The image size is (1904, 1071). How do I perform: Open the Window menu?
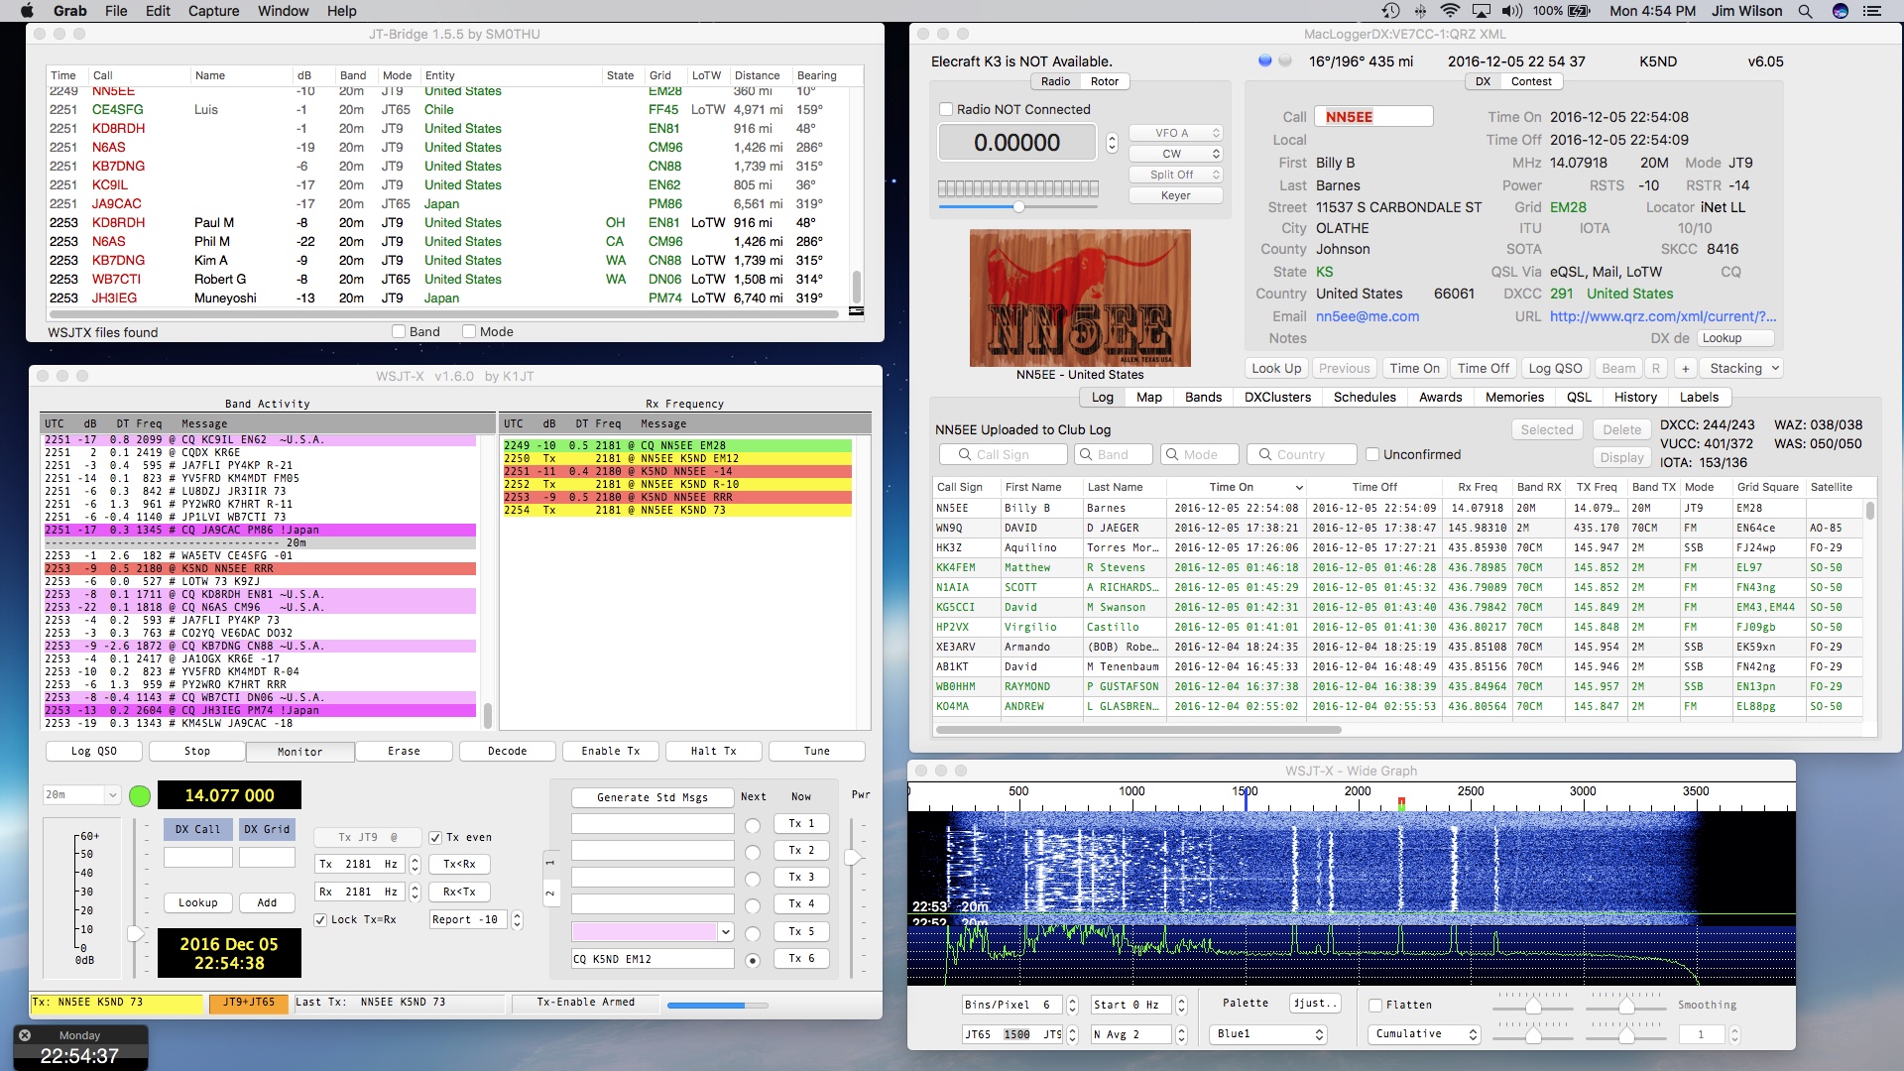point(284,11)
